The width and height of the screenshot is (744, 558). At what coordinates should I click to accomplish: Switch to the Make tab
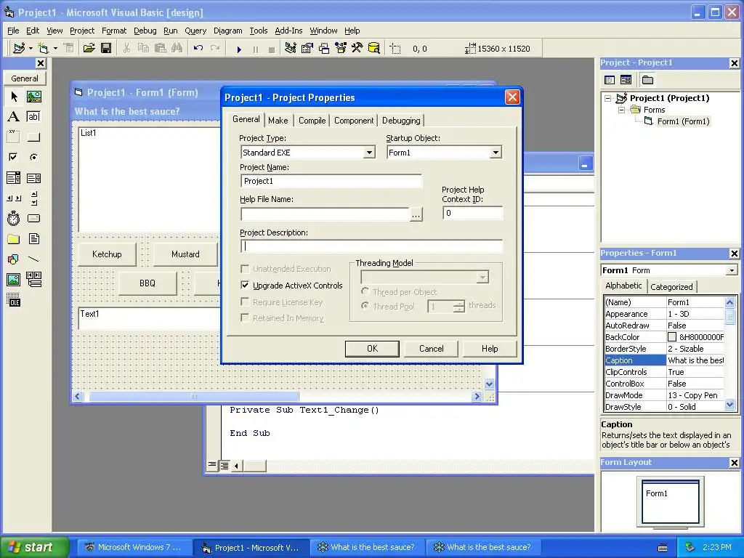click(x=278, y=121)
